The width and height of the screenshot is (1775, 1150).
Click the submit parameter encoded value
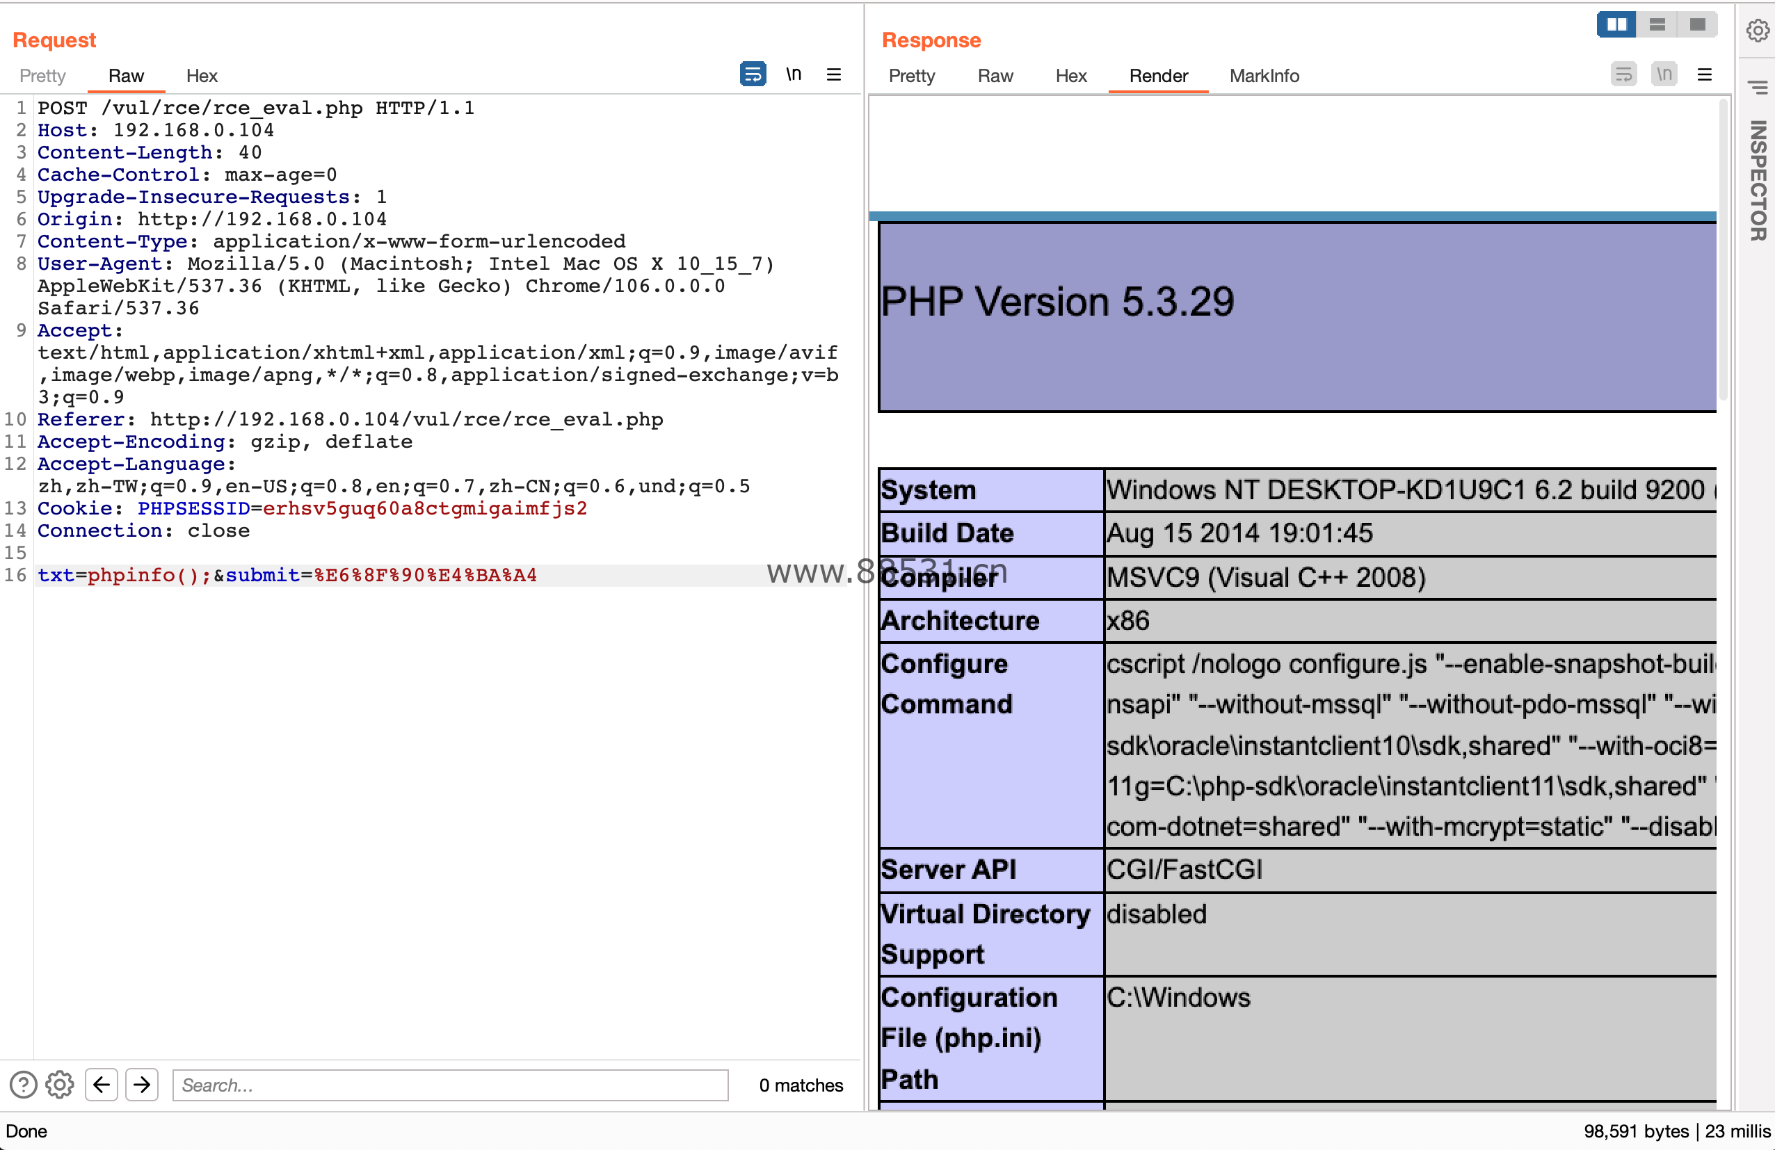425,576
